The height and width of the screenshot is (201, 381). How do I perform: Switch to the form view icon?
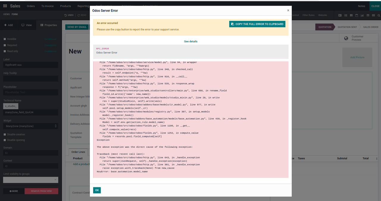coord(340,15)
